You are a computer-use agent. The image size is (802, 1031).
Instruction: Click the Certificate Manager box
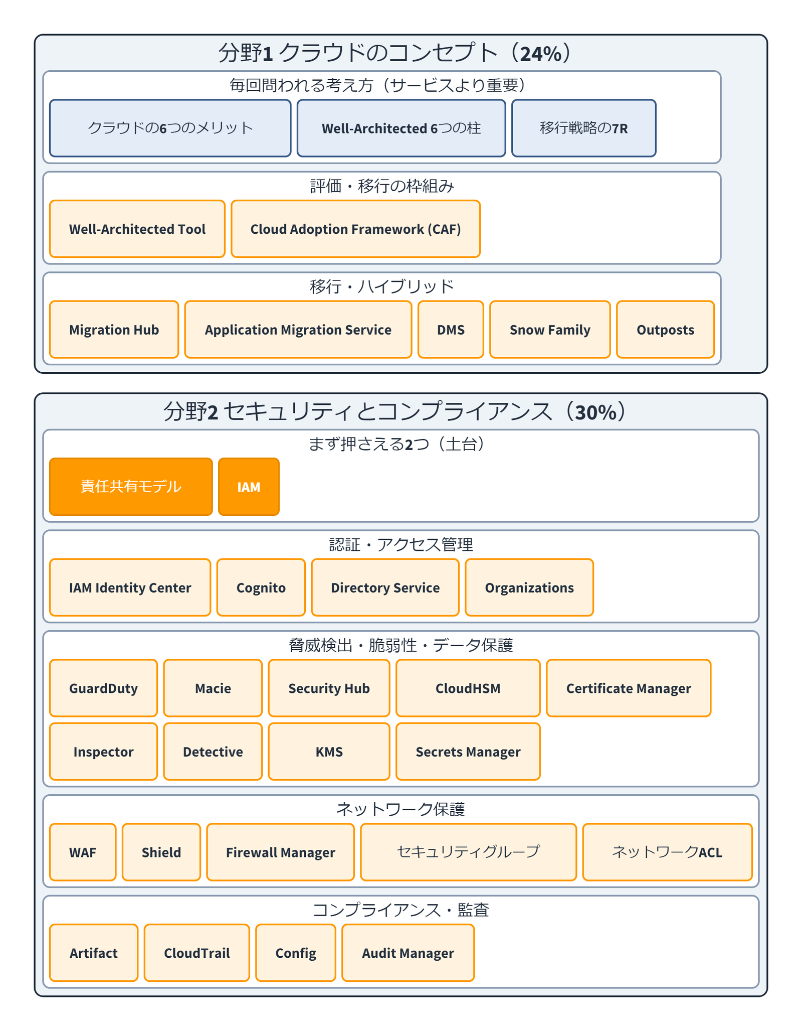point(629,688)
